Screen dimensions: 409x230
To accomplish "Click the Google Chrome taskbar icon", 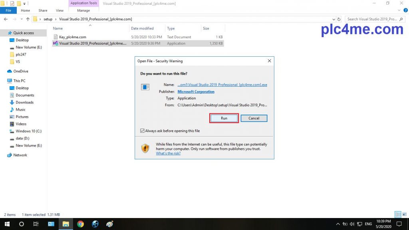I will tap(80, 224).
